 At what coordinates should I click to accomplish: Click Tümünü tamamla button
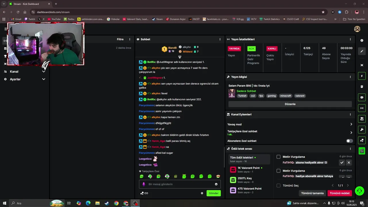pos(312,193)
